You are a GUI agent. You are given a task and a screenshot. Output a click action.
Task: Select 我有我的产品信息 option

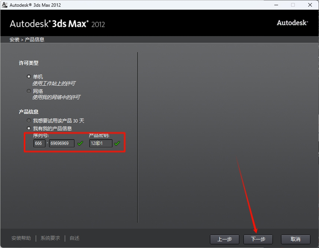tap(29, 128)
